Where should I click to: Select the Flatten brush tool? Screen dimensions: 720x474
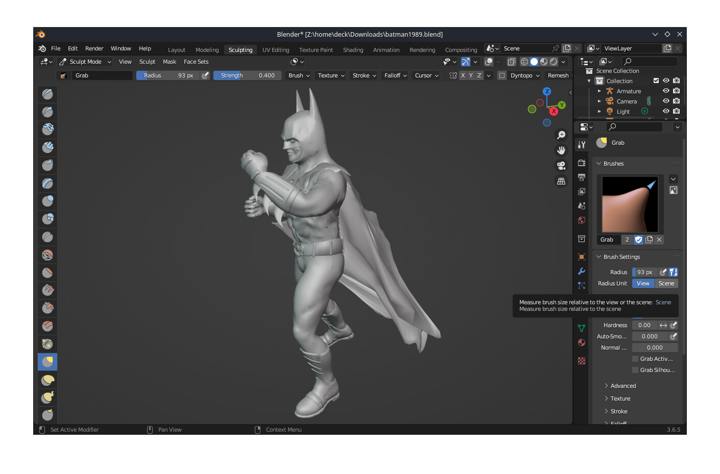point(47,272)
